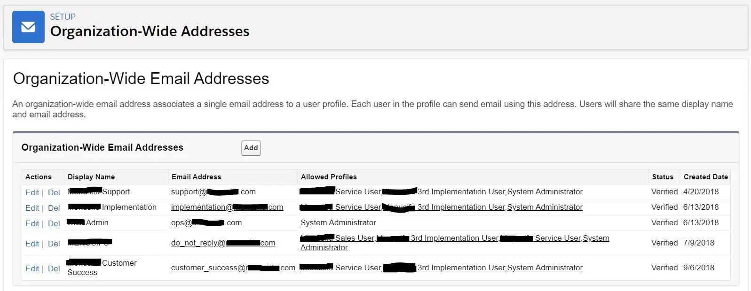Open the customer_success@ email address link
This screenshot has width=751, height=291.
(x=233, y=268)
